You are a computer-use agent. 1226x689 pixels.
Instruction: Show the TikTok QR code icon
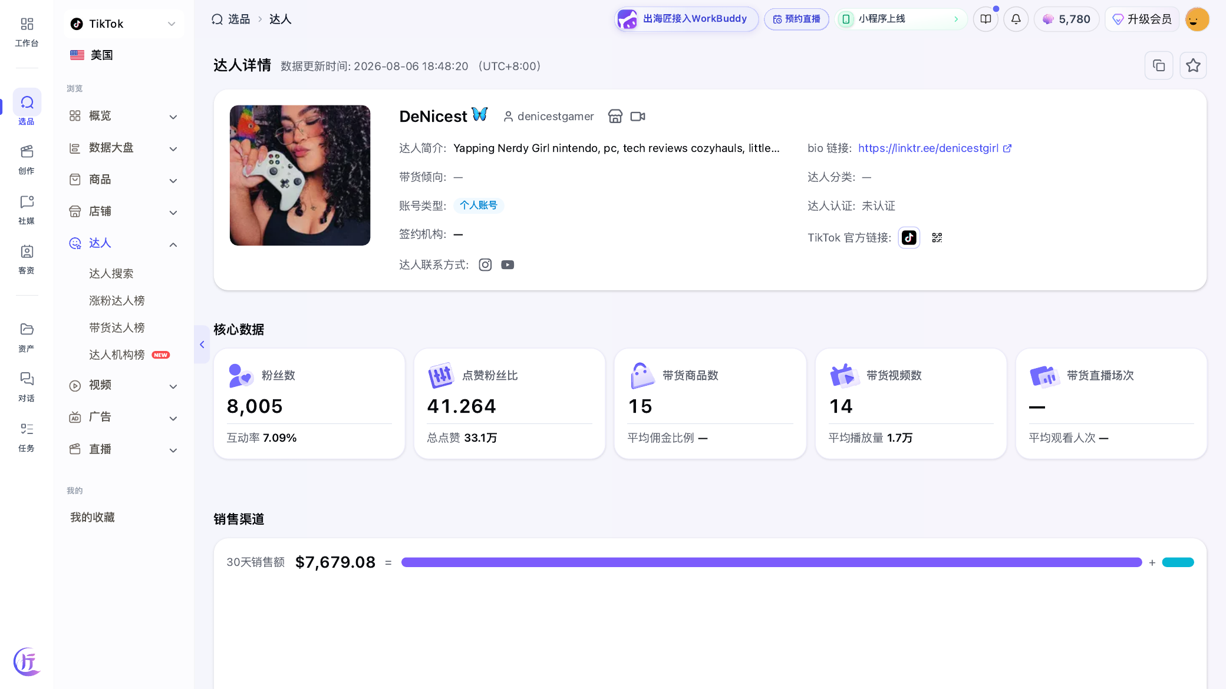pos(937,238)
